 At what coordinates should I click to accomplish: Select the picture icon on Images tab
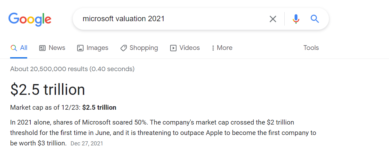pos(80,48)
